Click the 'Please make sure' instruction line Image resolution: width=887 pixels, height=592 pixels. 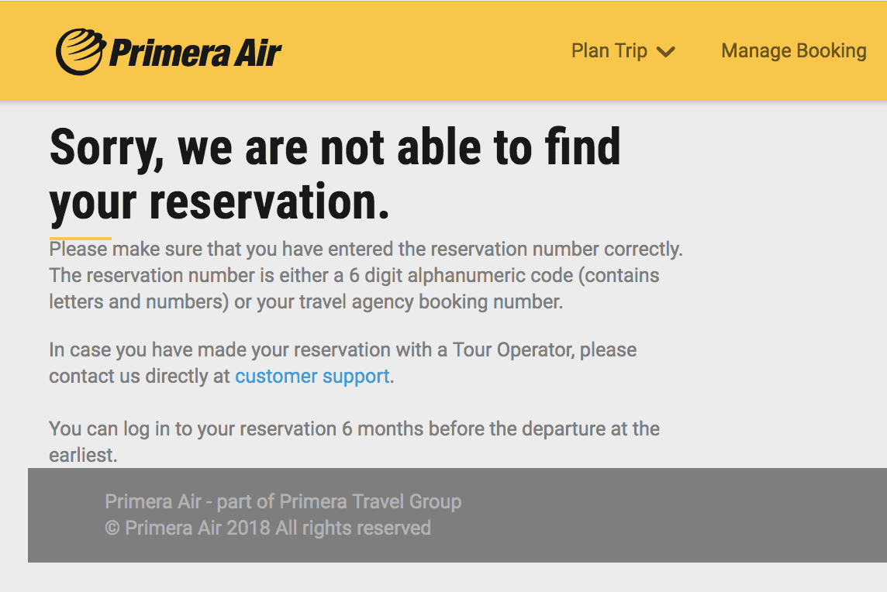coord(366,250)
